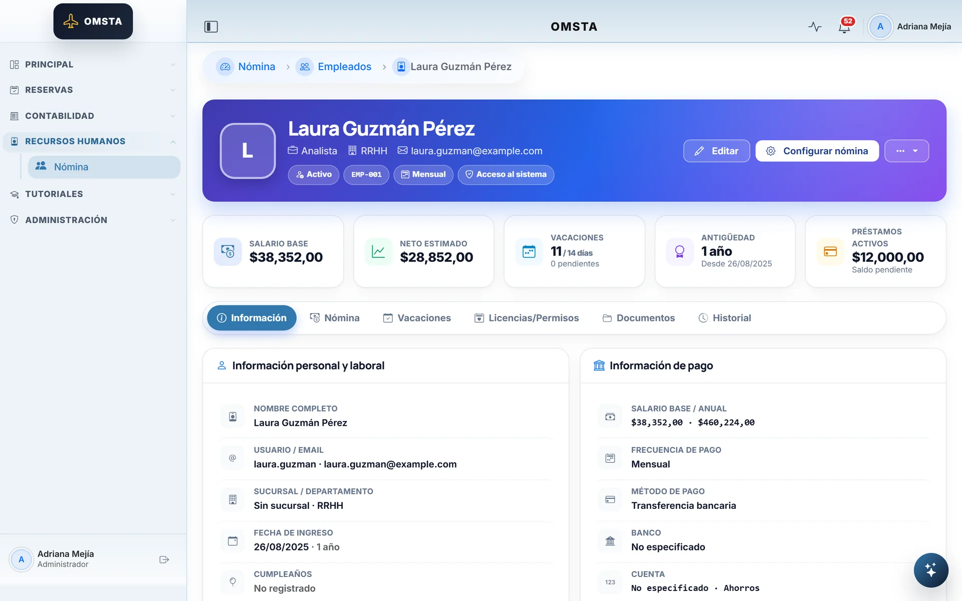Screen dimensions: 962x601
Task: Open Nómina item in sidebar
Action: click(x=104, y=167)
